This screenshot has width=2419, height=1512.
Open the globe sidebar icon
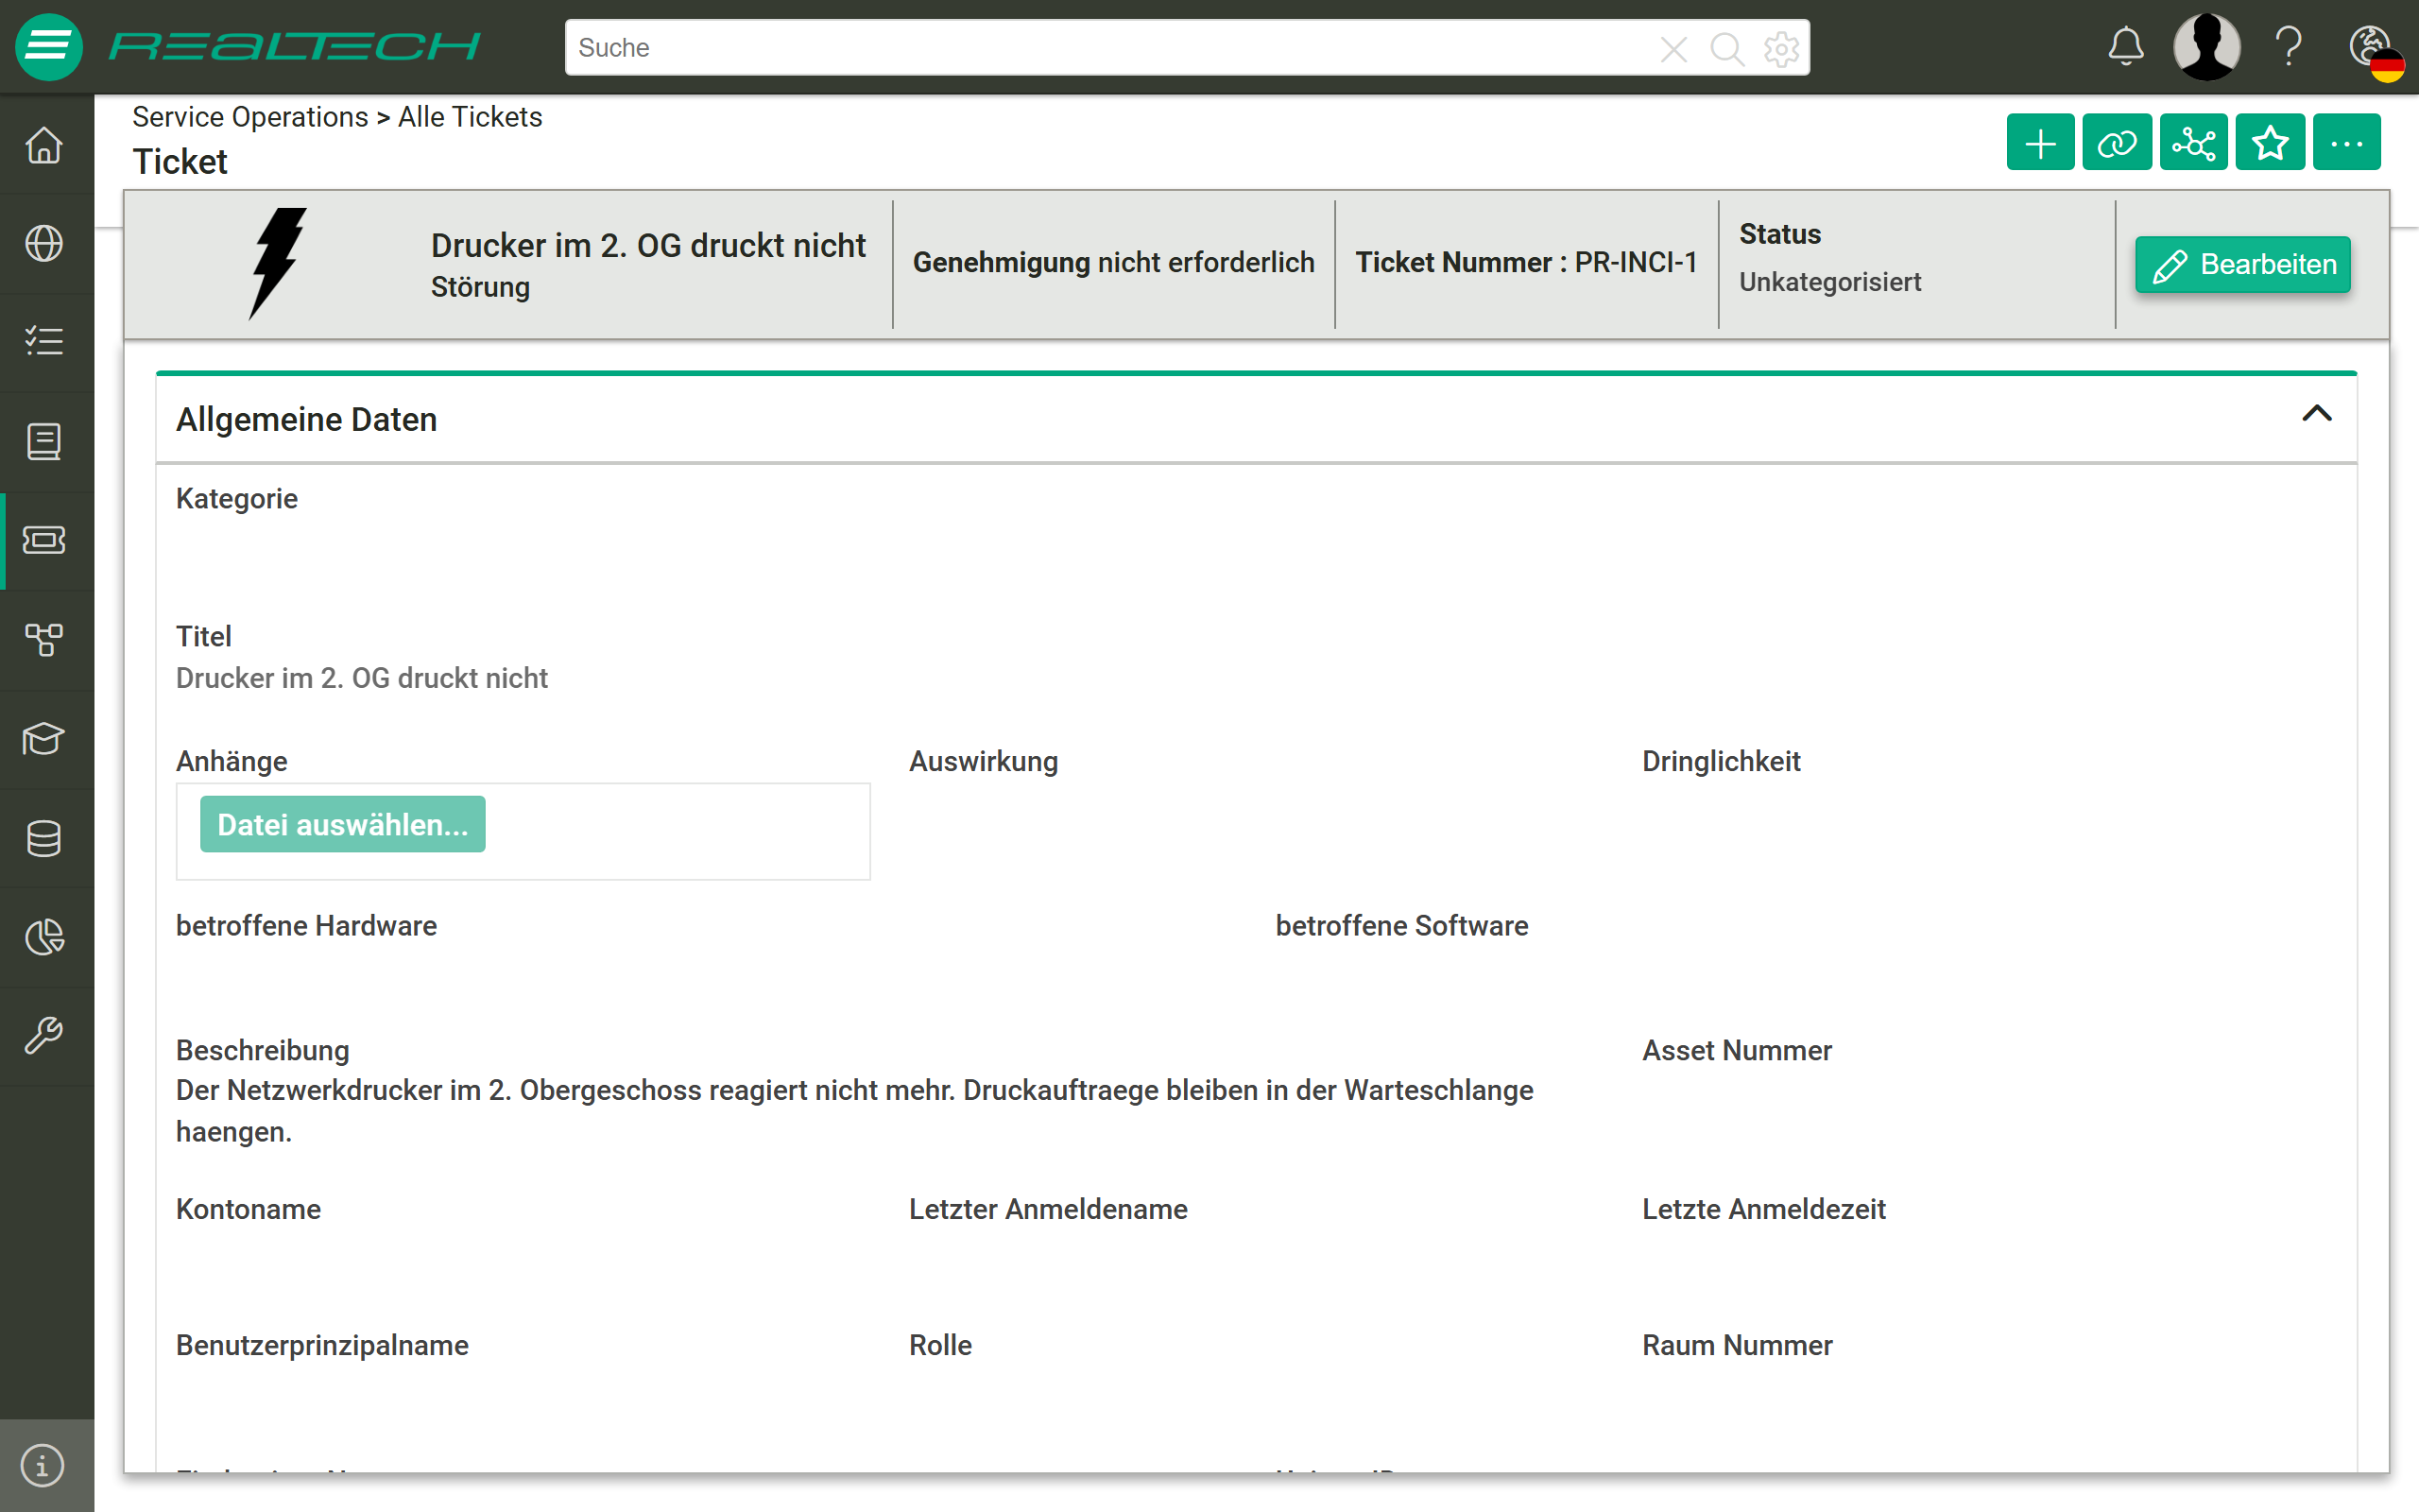tap(44, 244)
